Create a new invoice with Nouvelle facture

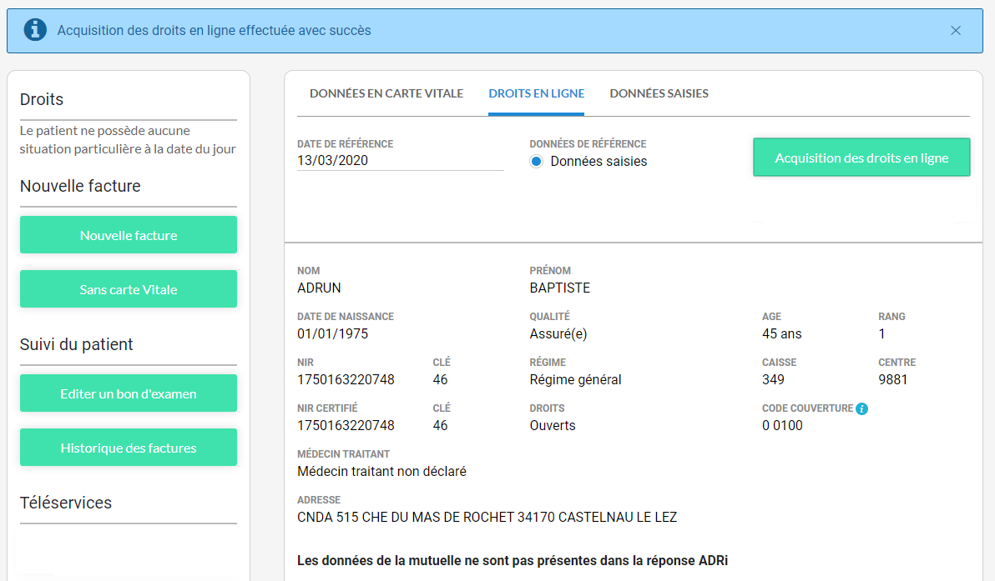[129, 235]
